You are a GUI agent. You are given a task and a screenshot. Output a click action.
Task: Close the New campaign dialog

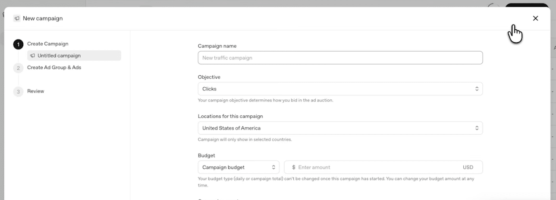(535, 18)
